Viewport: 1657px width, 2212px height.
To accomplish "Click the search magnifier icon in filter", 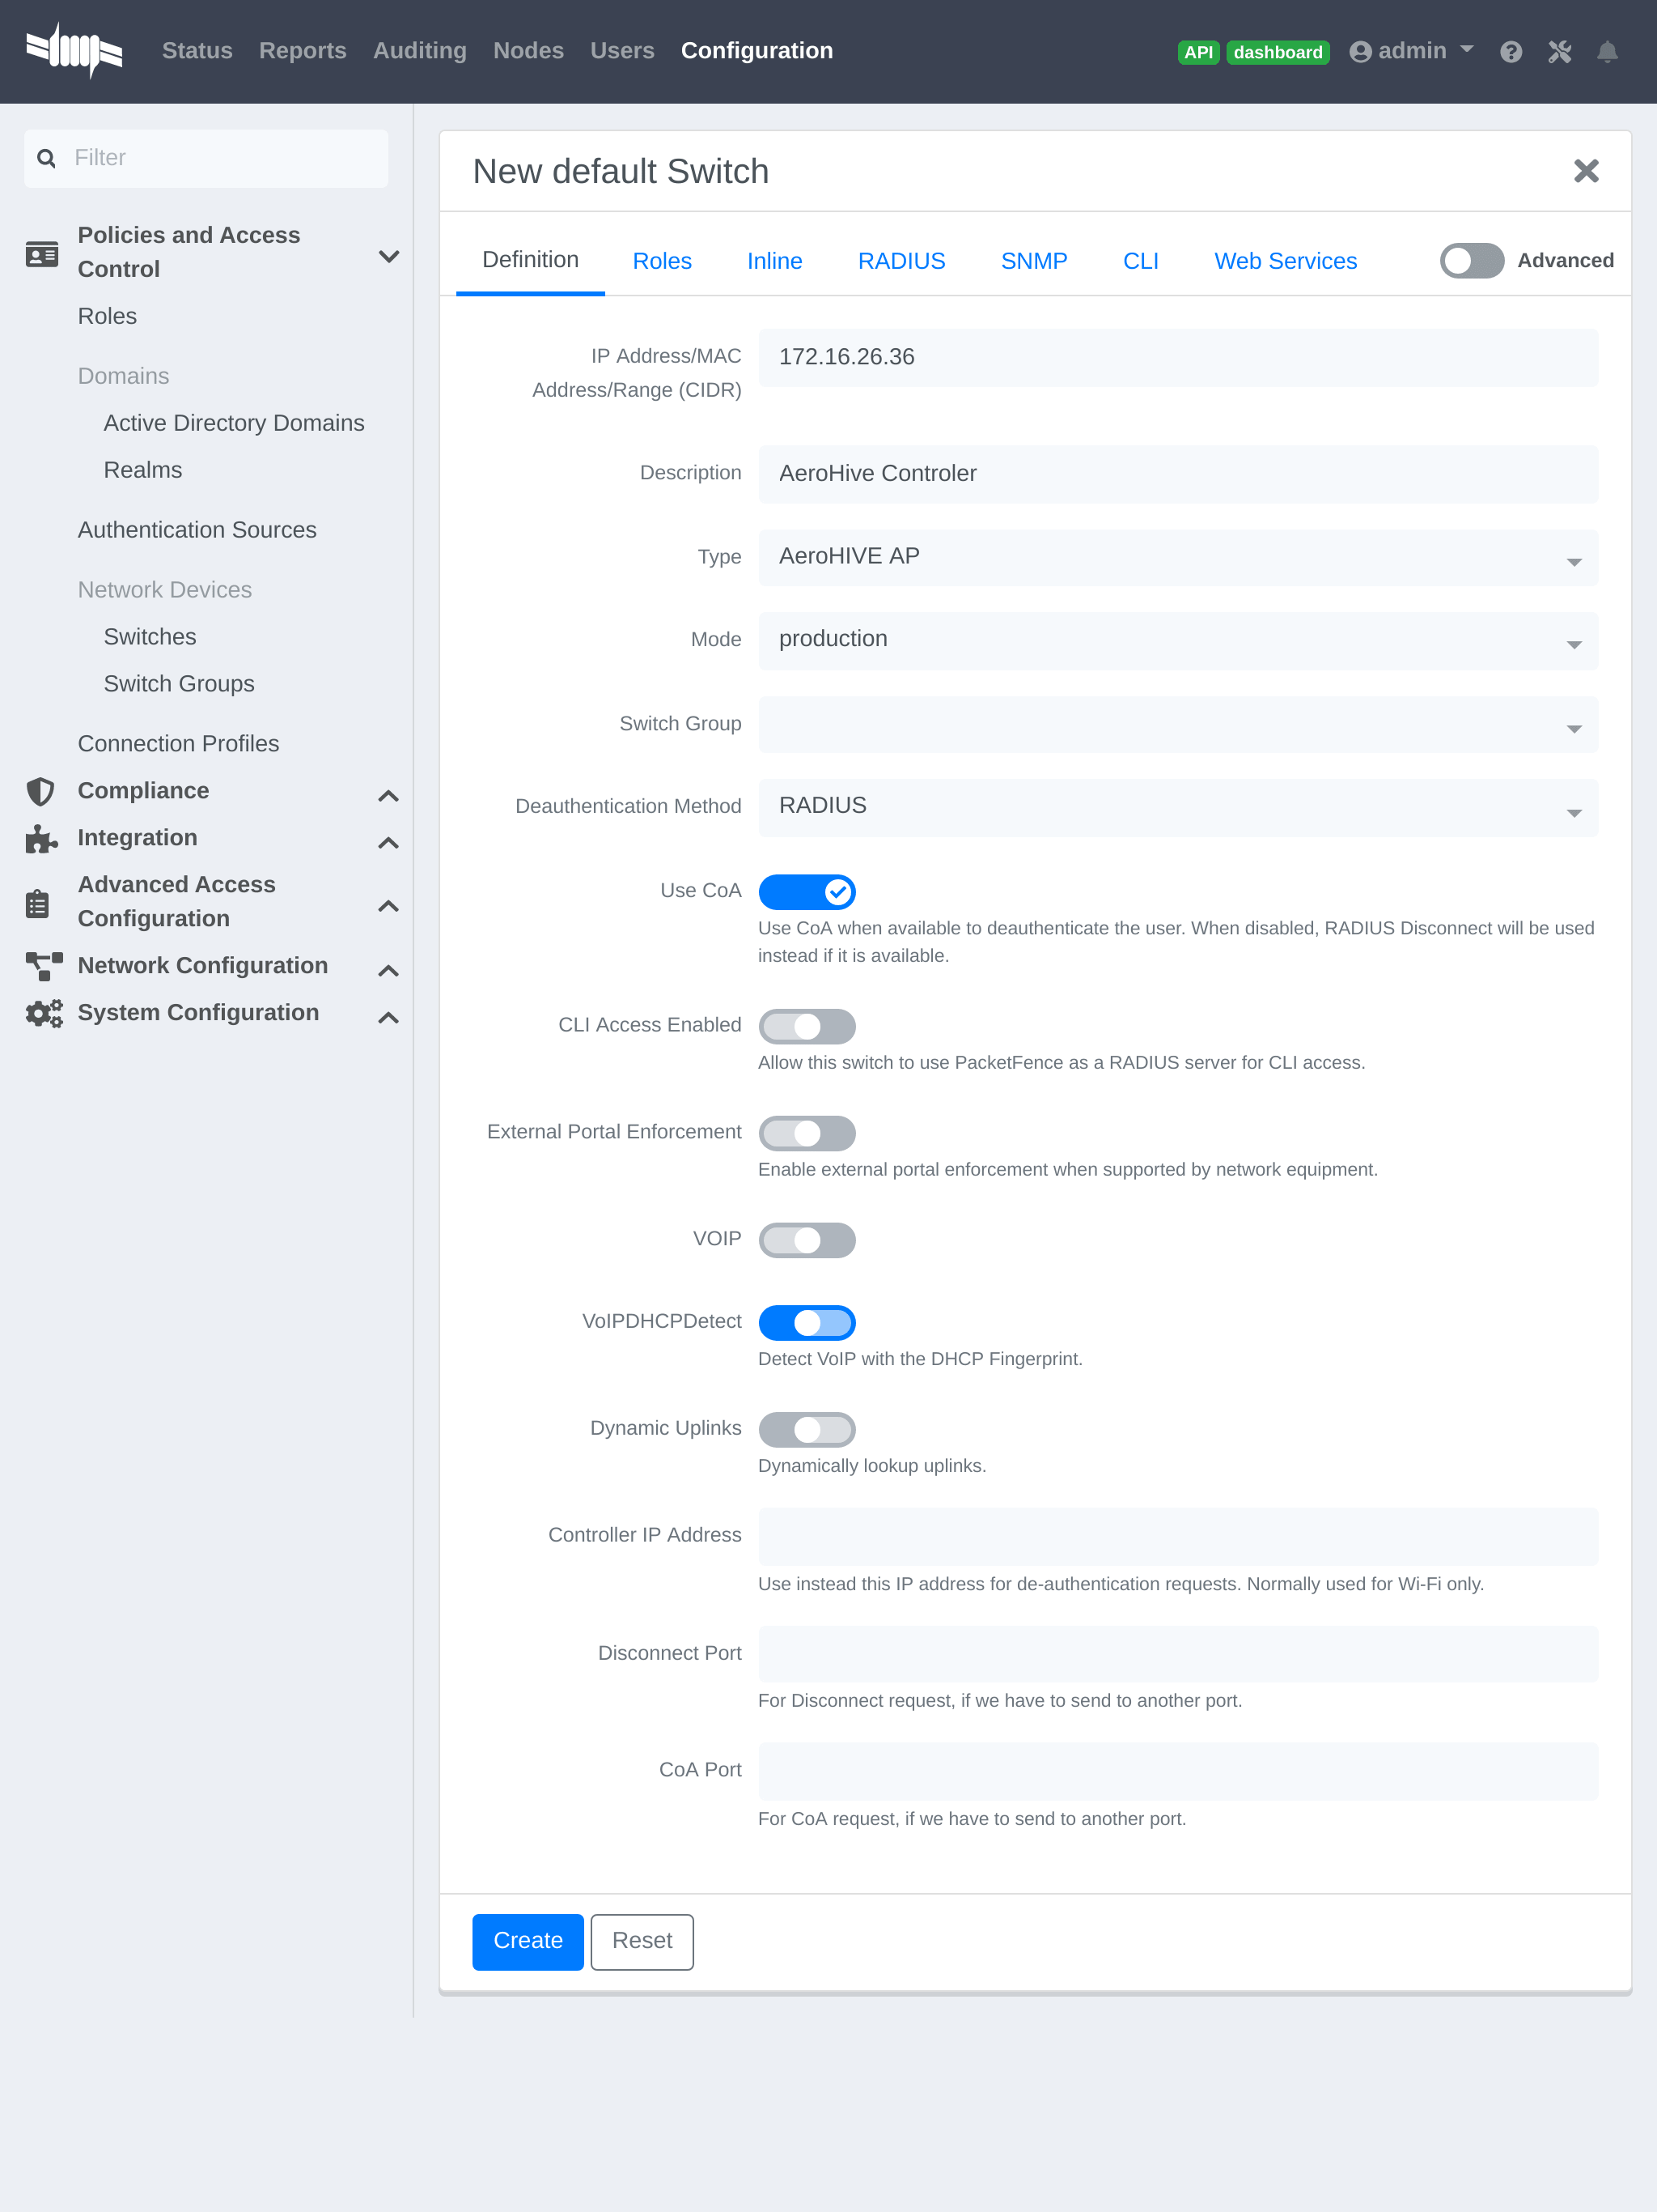I will coord(46,158).
